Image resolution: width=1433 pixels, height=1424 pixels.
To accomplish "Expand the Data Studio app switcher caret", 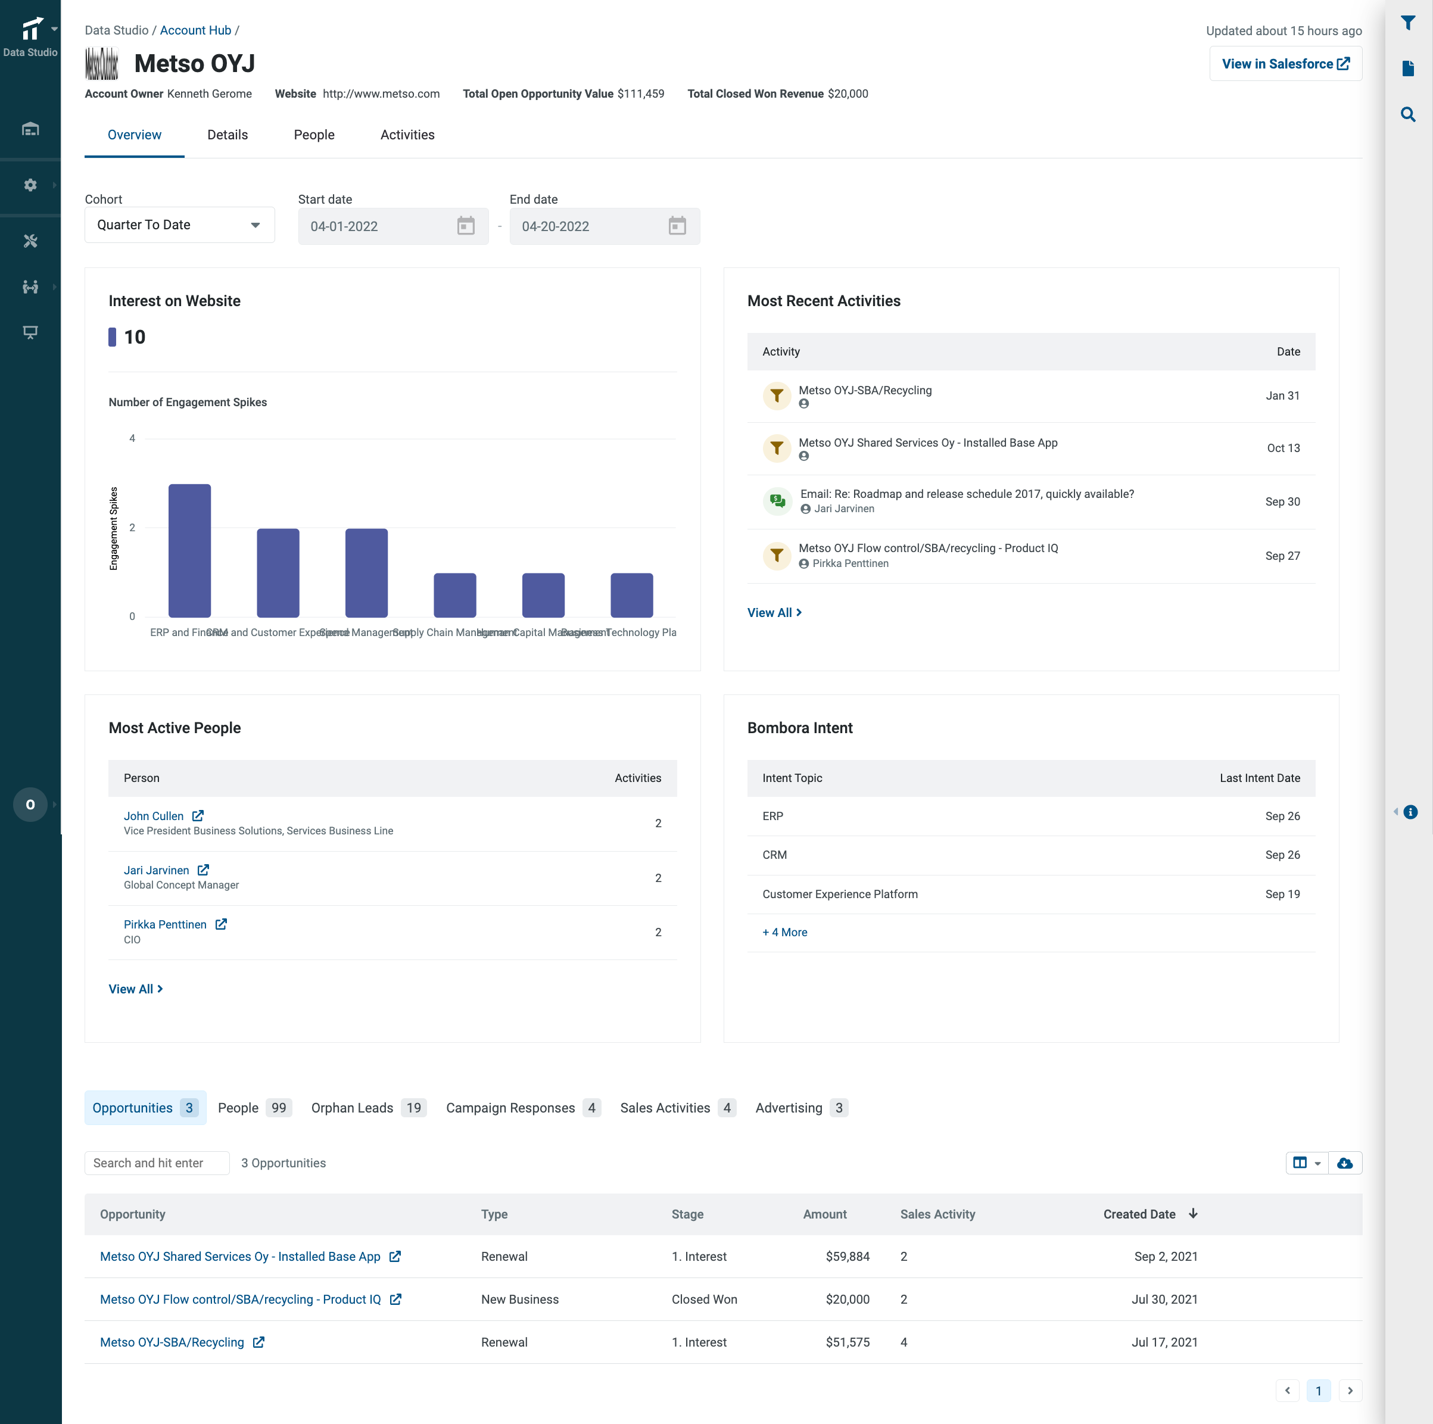I will pos(54,29).
